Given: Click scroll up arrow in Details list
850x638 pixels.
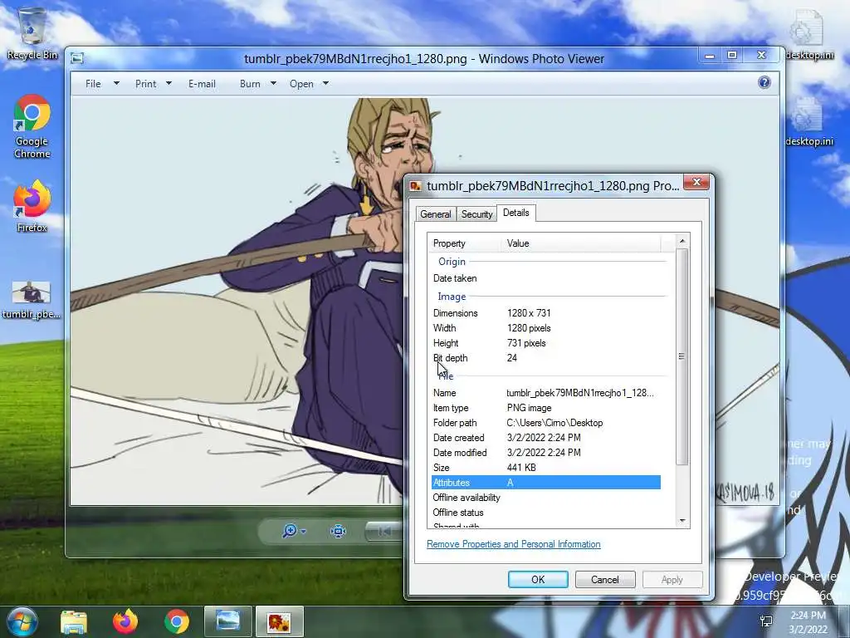Looking at the screenshot, I should [x=682, y=241].
